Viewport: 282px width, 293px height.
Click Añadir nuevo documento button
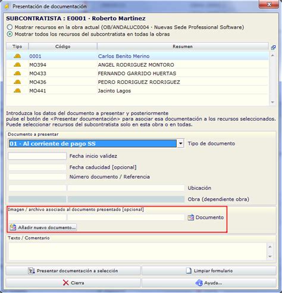[43, 227]
